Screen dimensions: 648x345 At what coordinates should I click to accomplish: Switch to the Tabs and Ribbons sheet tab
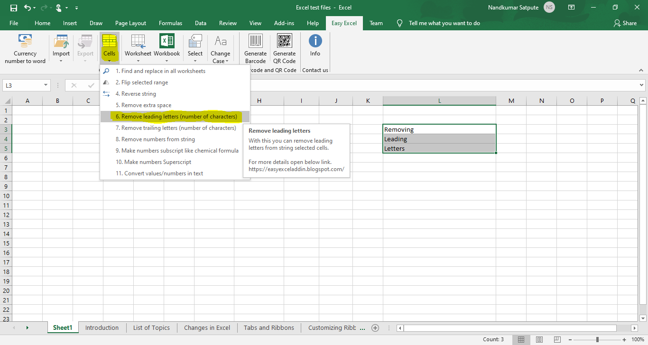(268, 327)
